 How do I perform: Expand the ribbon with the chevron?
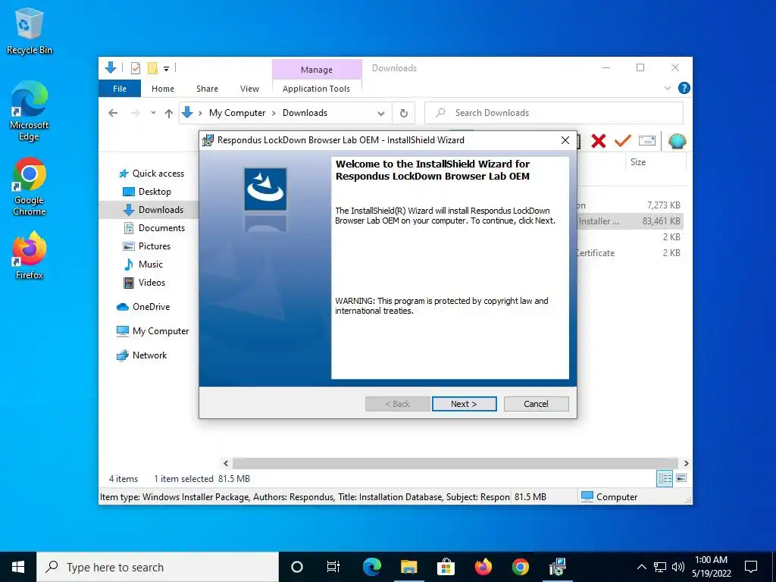point(667,88)
